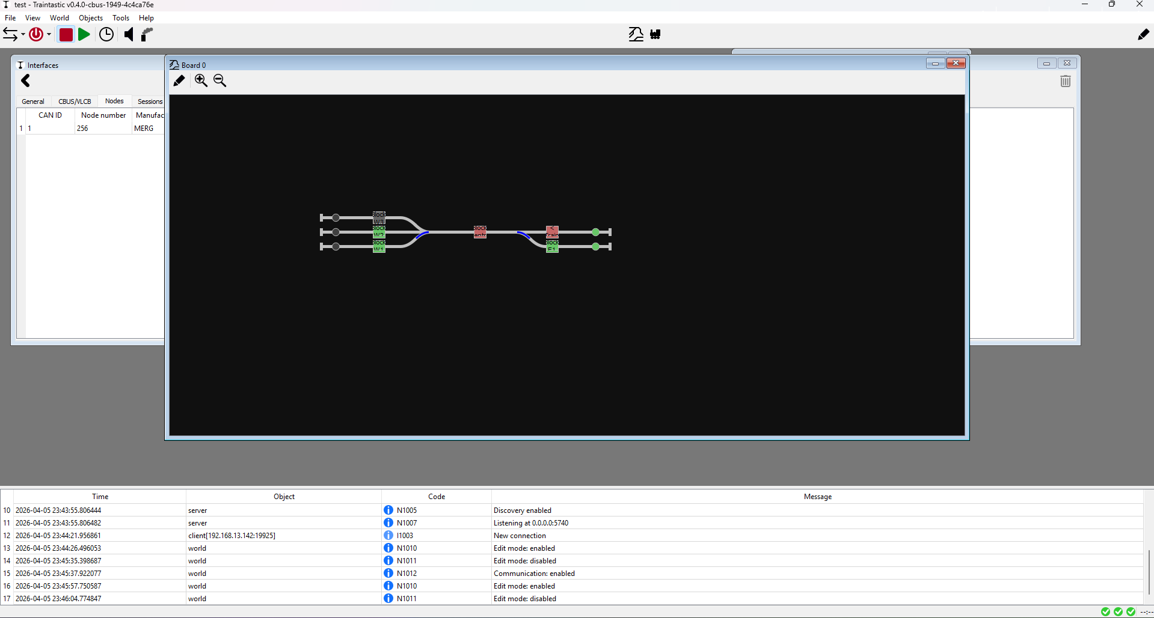
Task: Toggle the red Power on/off icon
Action: [36, 35]
